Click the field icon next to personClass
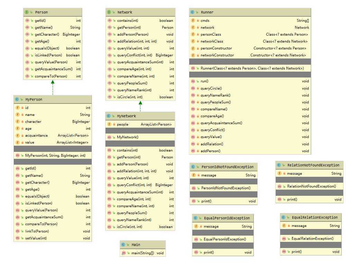Image resolution: width=356 pixels, height=265 pixels. 193,34
